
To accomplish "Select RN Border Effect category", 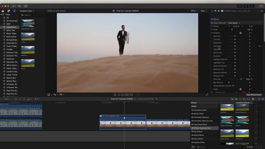I will click(197, 114).
